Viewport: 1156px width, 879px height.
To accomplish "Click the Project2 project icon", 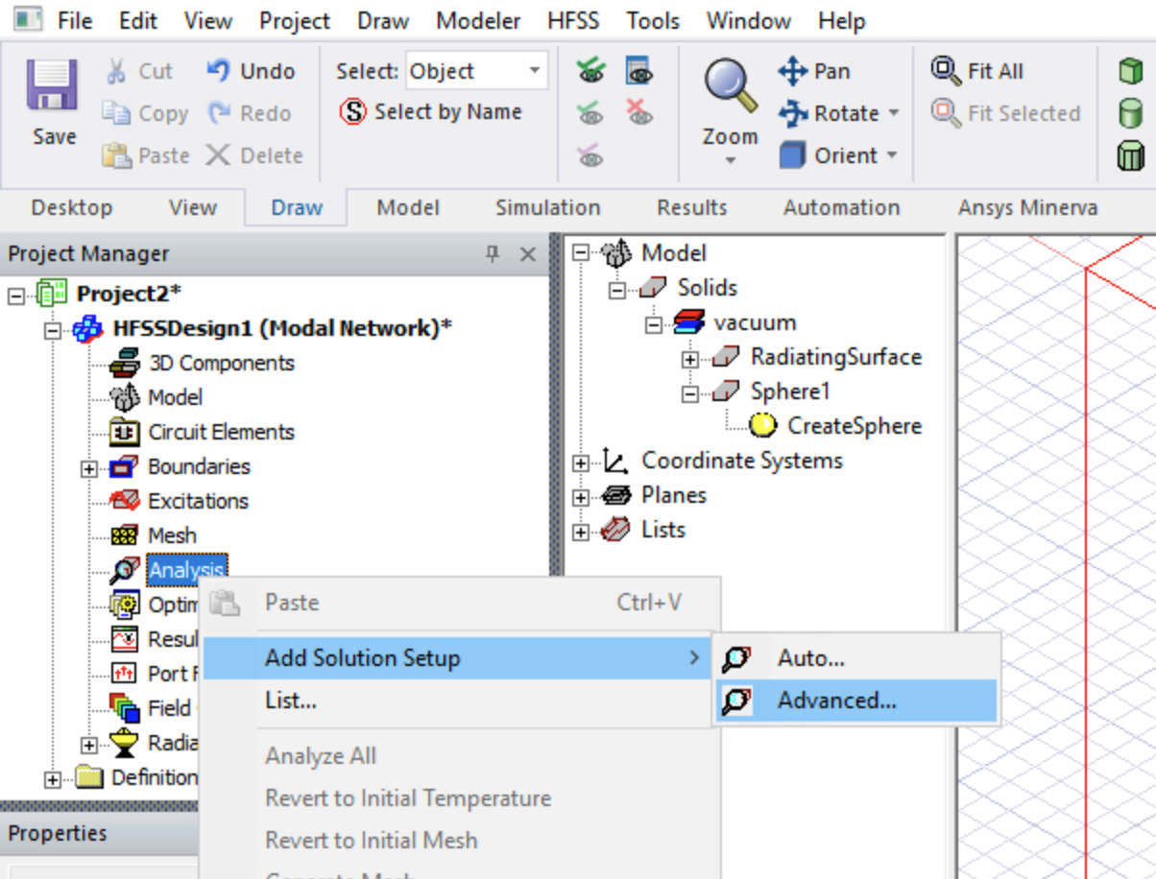I will pos(52,294).
